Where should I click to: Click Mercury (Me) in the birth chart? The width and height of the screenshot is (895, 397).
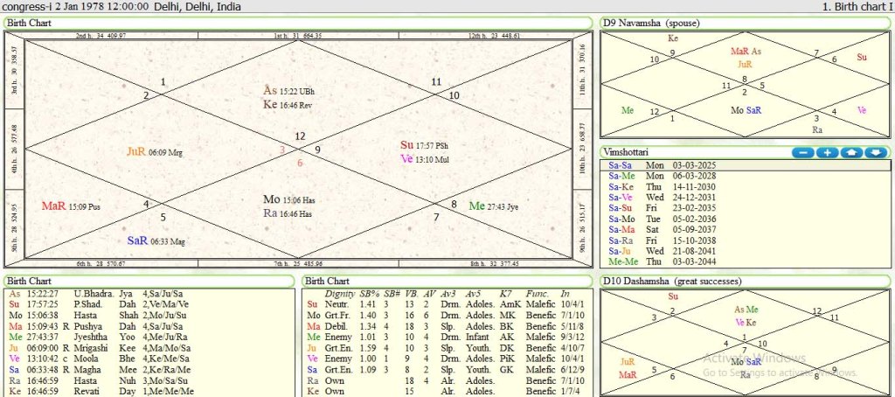tap(476, 205)
